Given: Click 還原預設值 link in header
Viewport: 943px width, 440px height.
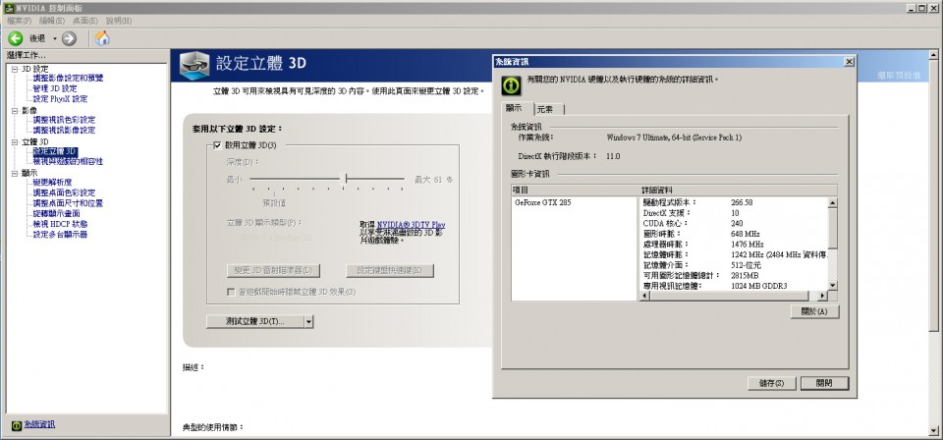Looking at the screenshot, I should [899, 77].
